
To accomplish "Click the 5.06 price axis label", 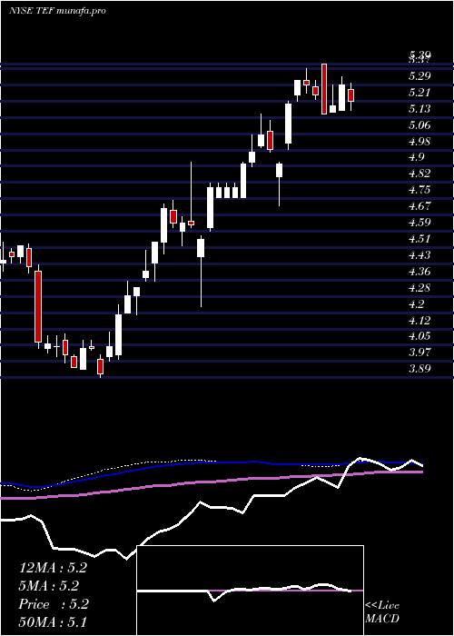I will click(x=419, y=124).
